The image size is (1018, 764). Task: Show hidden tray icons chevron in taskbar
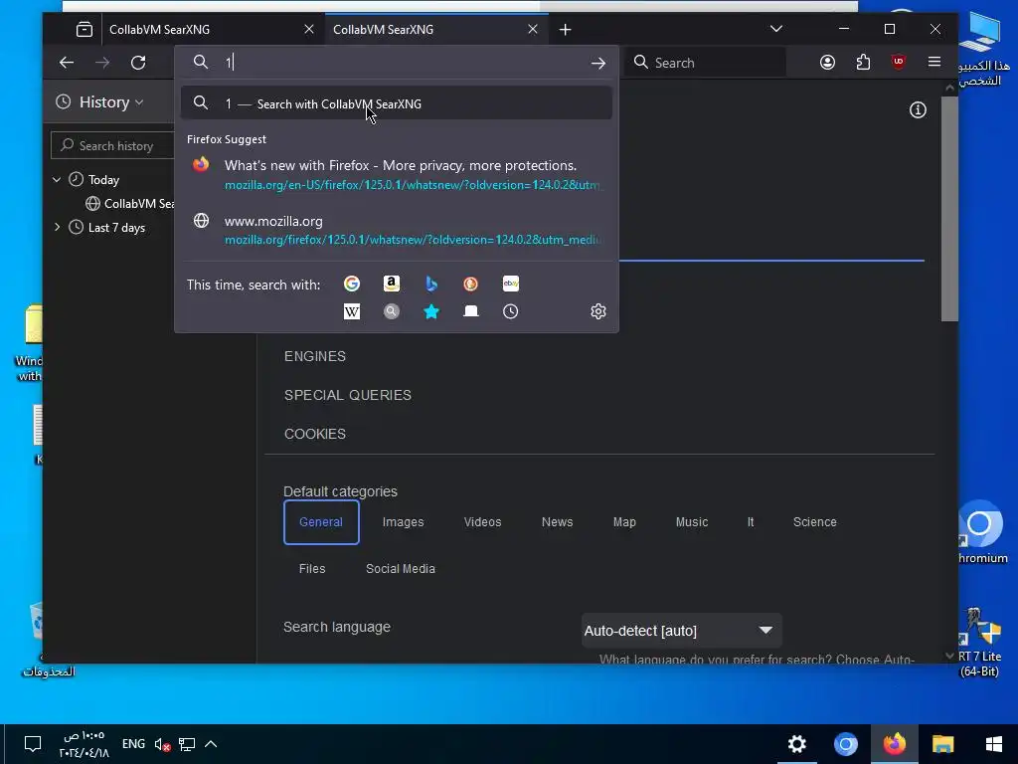point(211,744)
